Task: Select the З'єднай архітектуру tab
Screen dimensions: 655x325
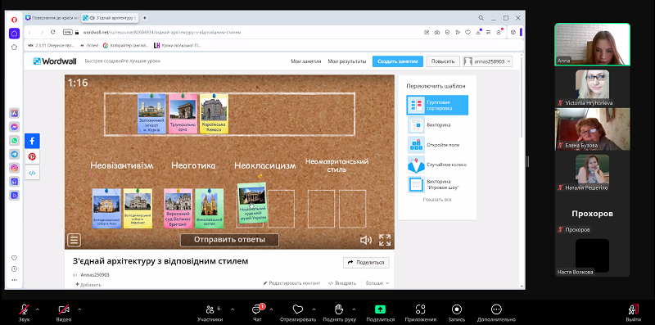Action: coord(110,18)
